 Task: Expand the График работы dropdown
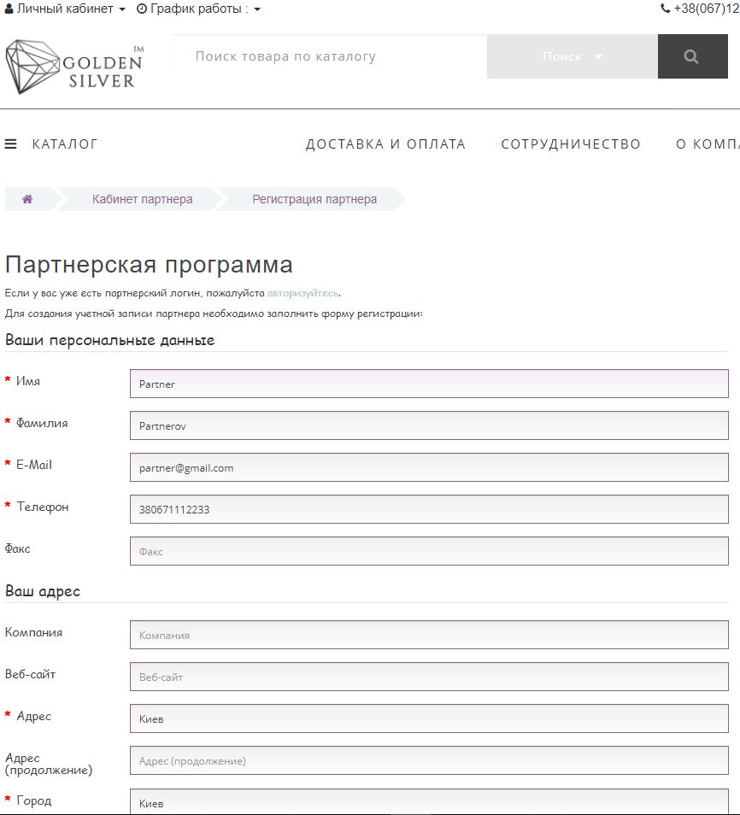[x=198, y=9]
